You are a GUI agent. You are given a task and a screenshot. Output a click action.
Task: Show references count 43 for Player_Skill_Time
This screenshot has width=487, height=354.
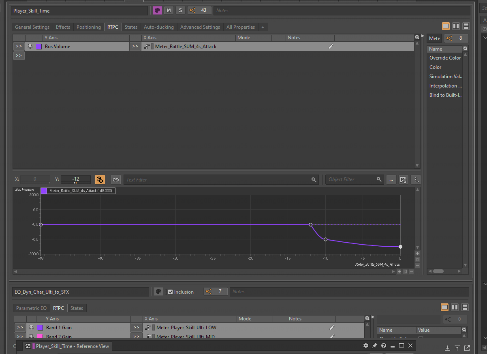[x=199, y=11]
